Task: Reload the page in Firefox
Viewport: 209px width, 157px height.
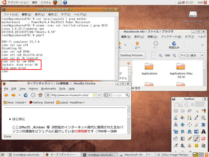Action: [x=26, y=95]
